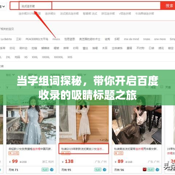Click the ¥89 price
This screenshot has height=175, width=175.
point(119,162)
